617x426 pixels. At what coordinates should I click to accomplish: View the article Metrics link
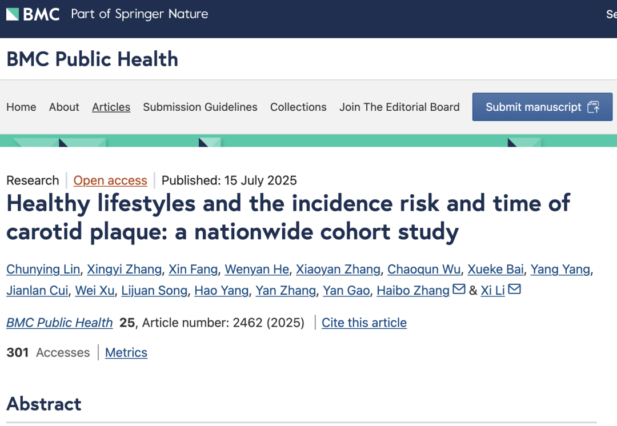click(126, 352)
